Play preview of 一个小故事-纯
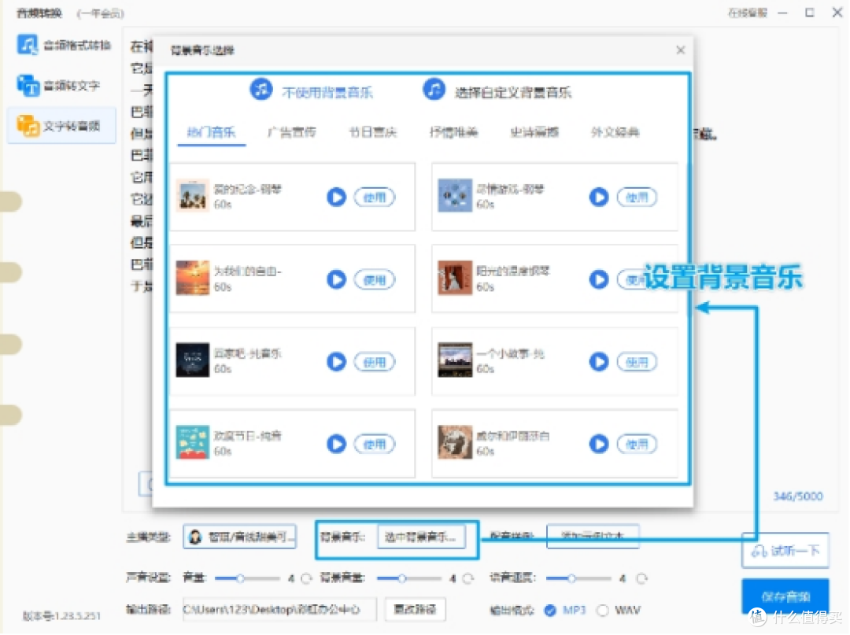This screenshot has height=635, width=850. (x=598, y=362)
